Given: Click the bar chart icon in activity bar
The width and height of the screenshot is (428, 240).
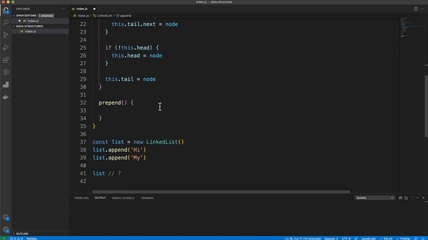Looking at the screenshot, I should [6, 85].
